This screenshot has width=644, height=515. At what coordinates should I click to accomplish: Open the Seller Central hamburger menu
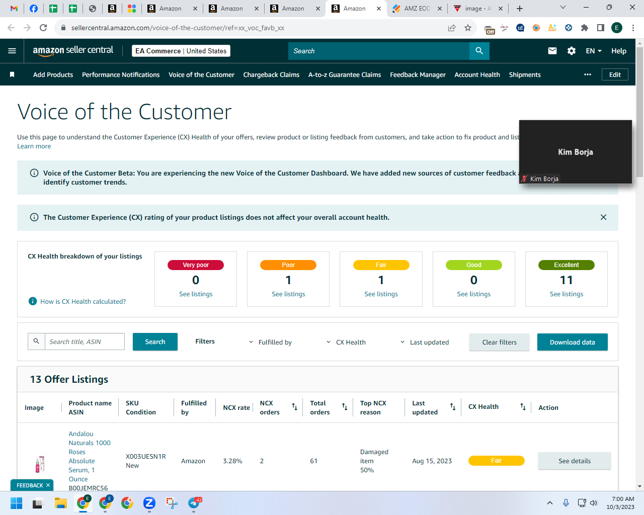[12, 51]
